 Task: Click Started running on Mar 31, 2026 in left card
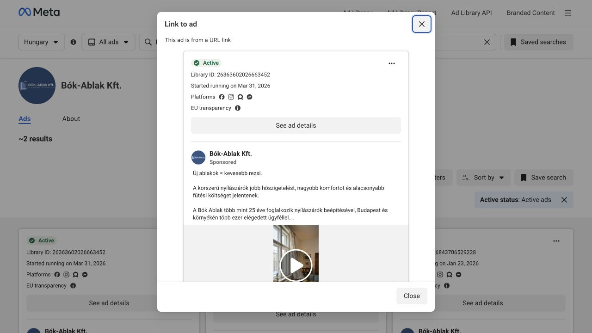coord(66,264)
